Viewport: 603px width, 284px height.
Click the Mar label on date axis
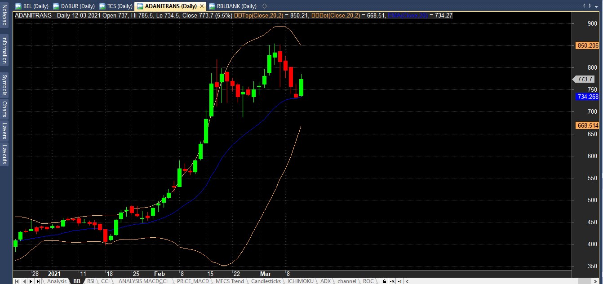click(x=265, y=274)
